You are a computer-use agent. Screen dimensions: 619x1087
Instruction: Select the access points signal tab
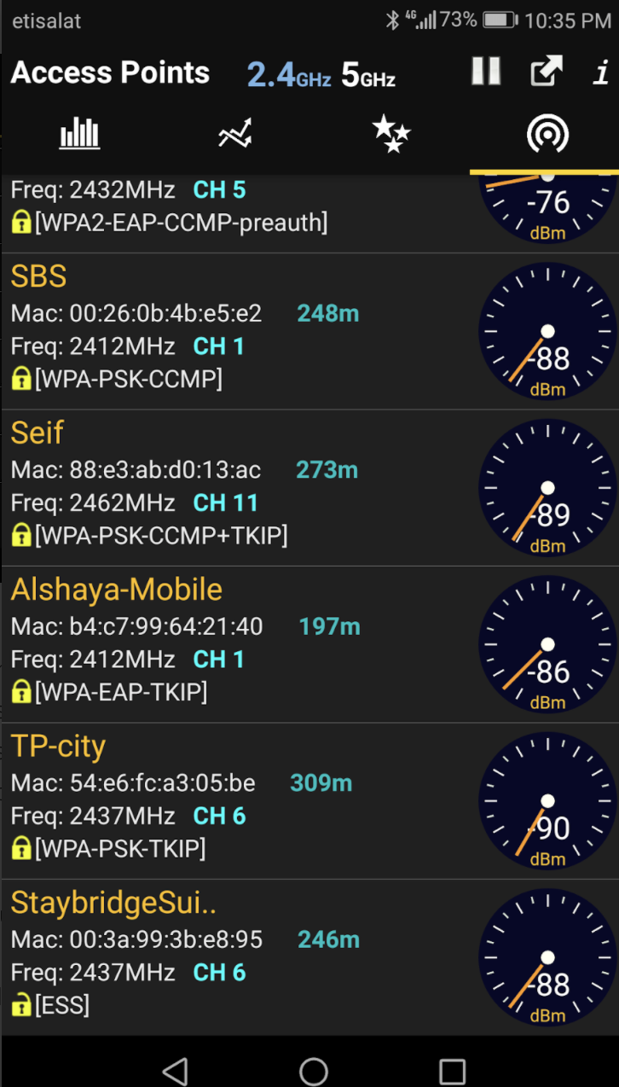[547, 134]
